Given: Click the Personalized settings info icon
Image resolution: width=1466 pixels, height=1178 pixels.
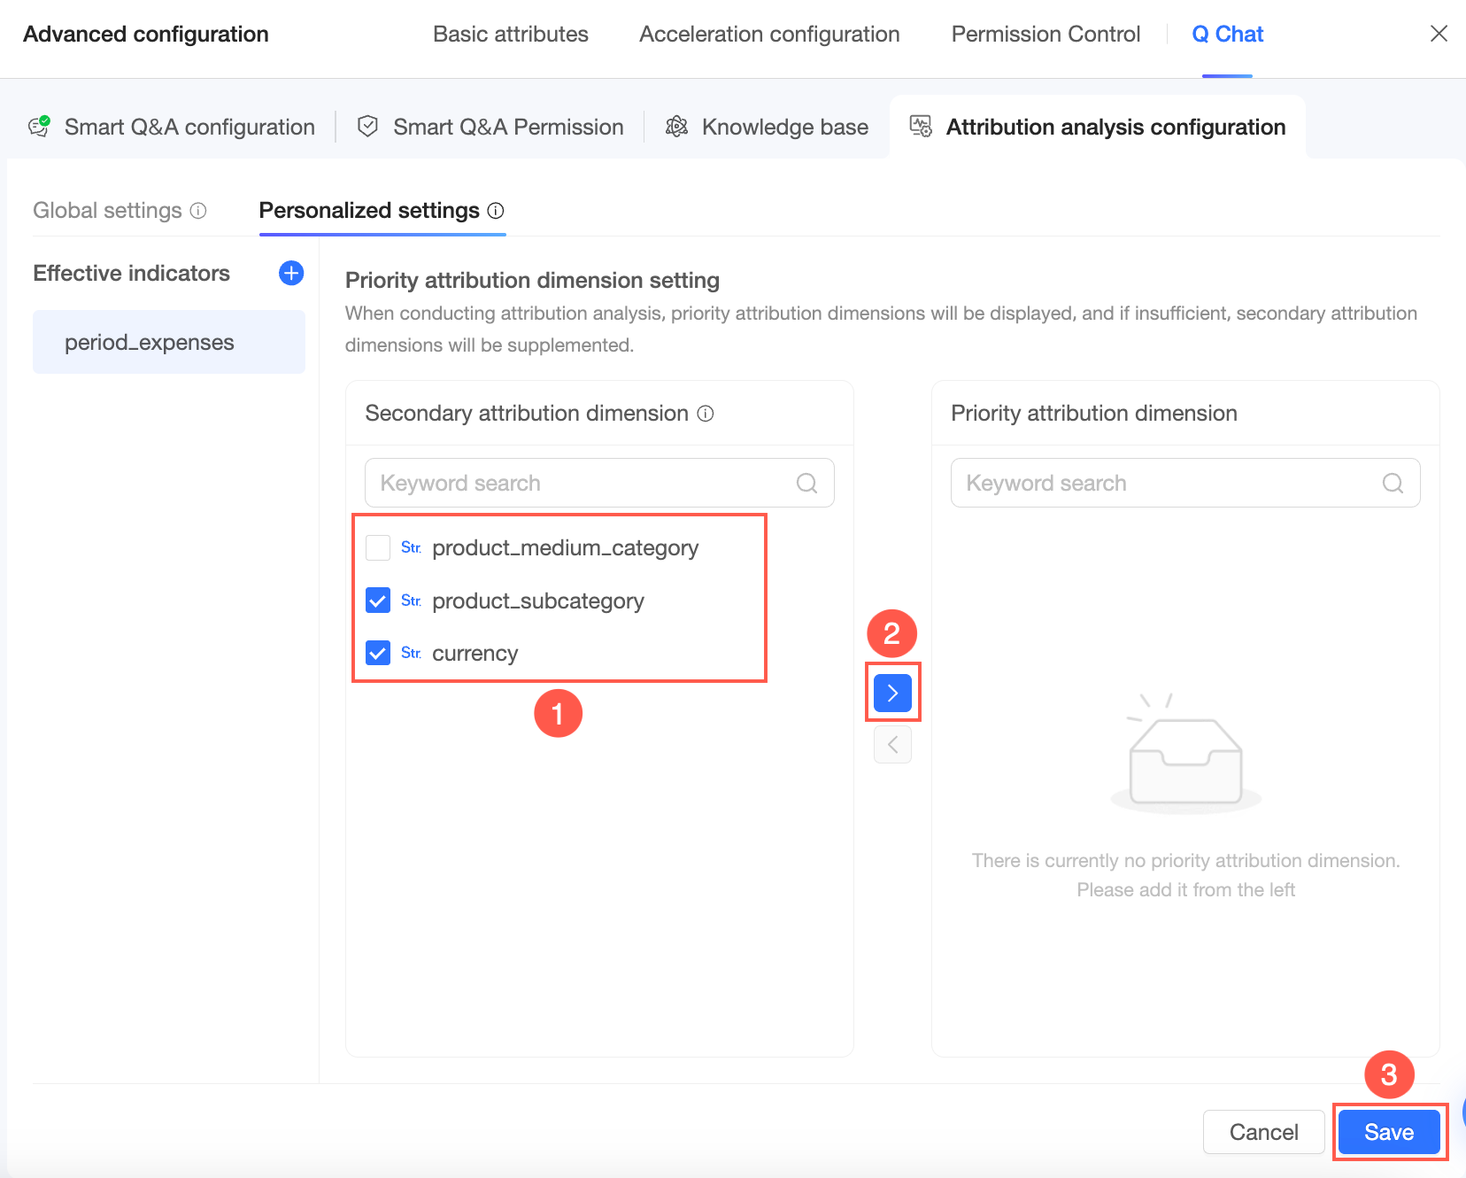Looking at the screenshot, I should [x=496, y=211].
